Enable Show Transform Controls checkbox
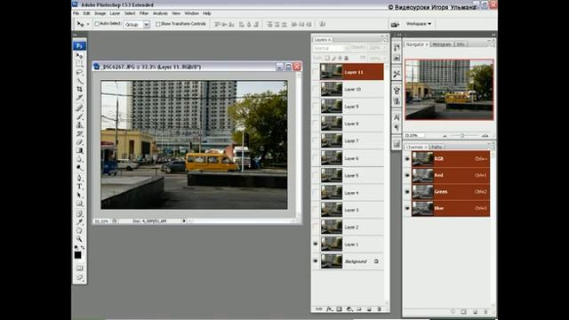 click(158, 24)
